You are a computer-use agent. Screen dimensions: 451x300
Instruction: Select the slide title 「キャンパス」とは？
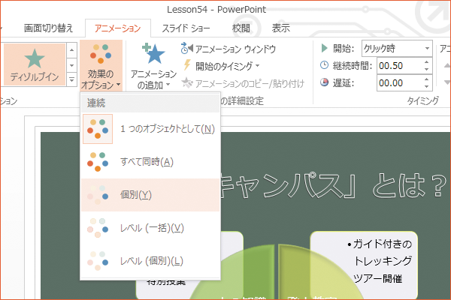tap(332, 186)
